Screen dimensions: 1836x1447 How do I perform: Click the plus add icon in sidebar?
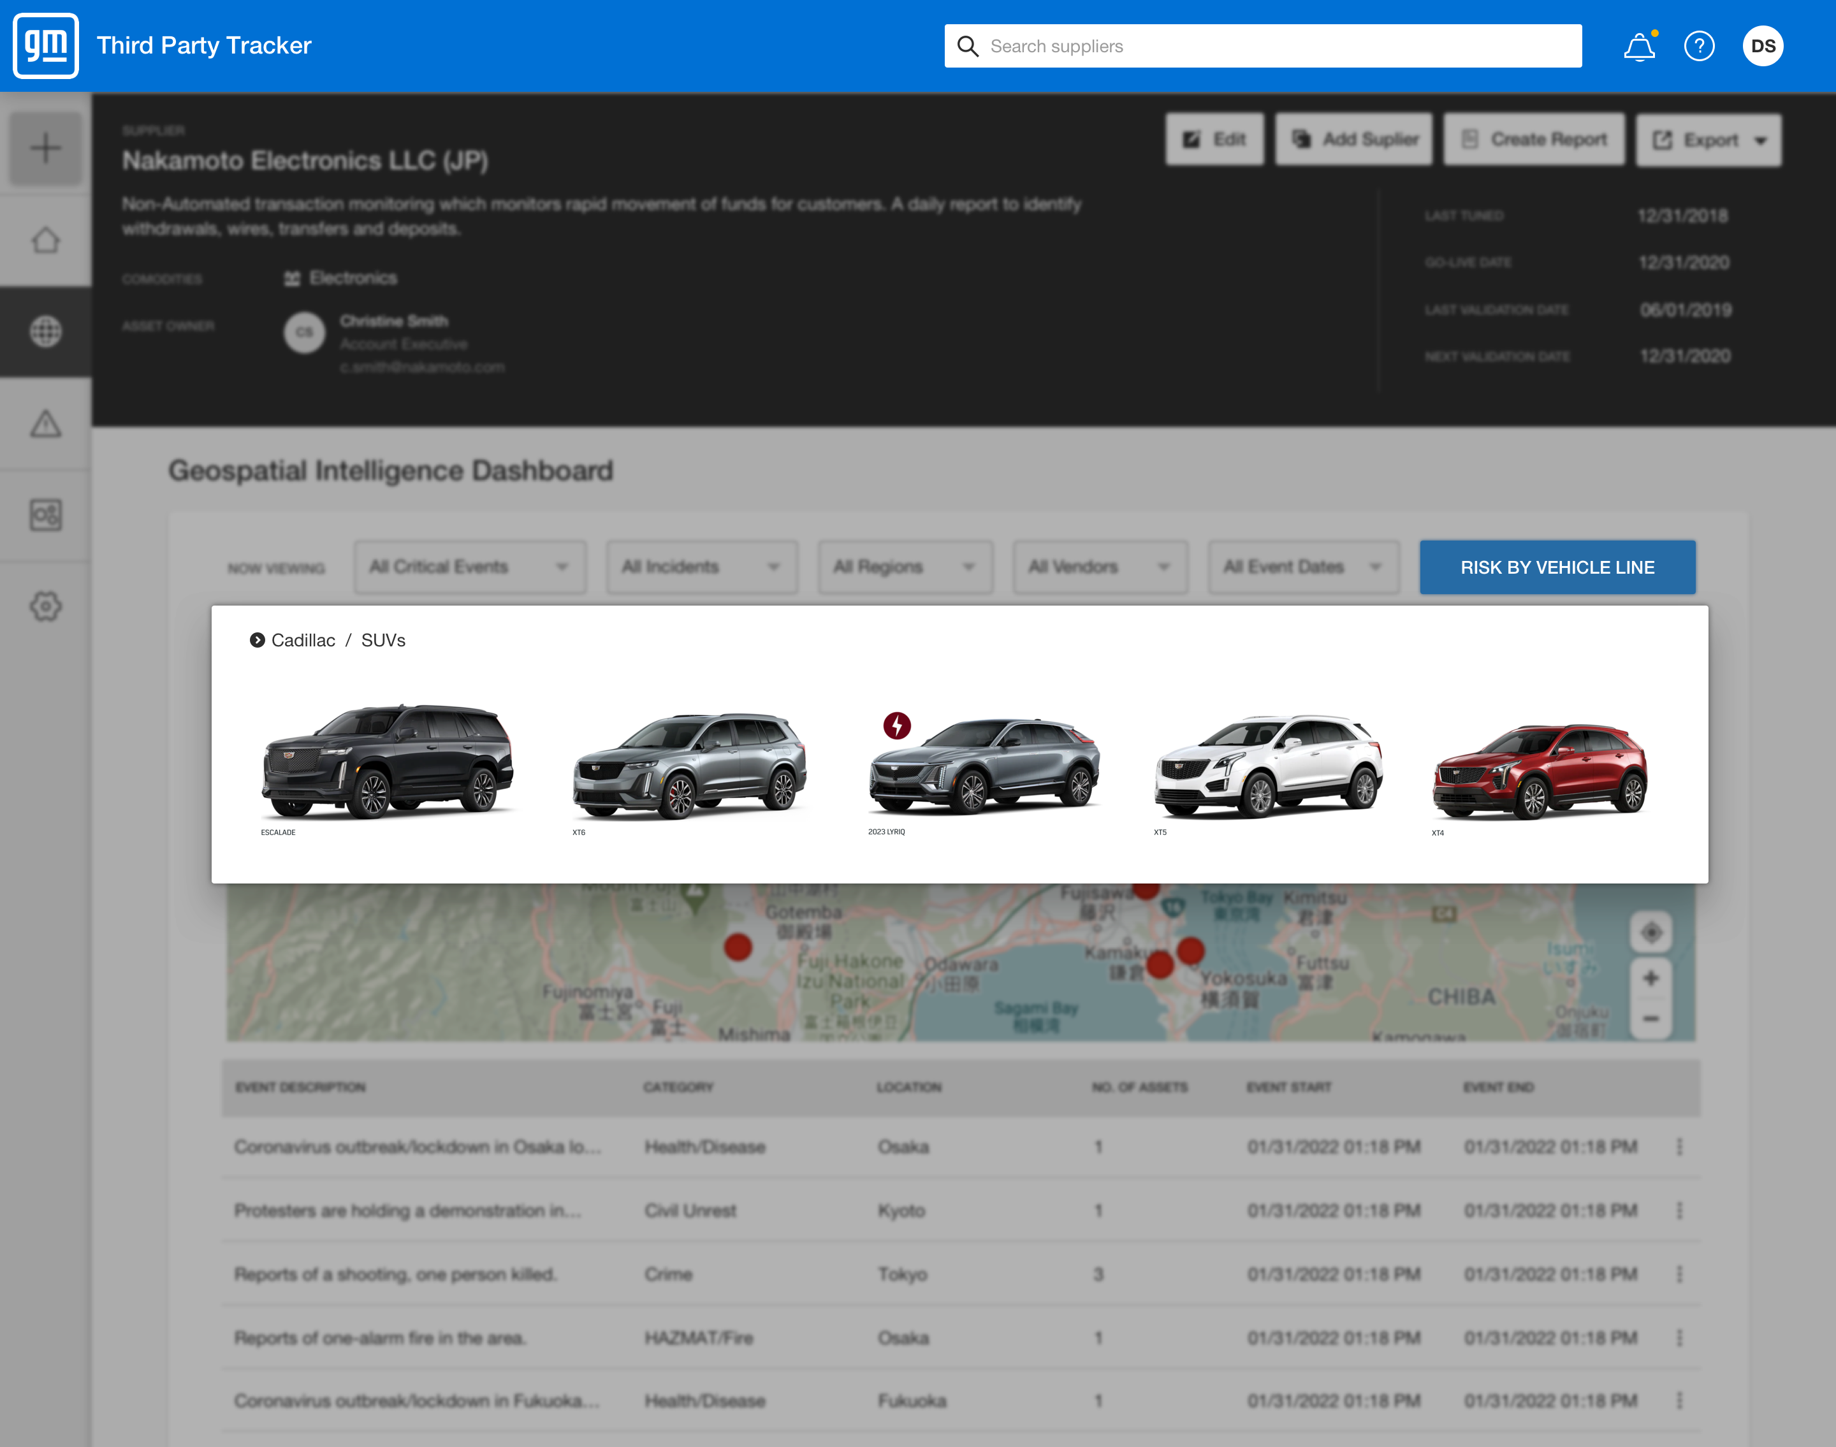coord(46,149)
